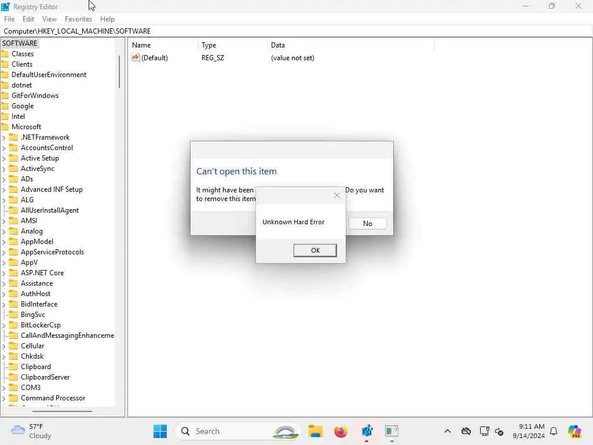Click the REG_SZ type cell
This screenshot has width=593, height=445.
(x=213, y=58)
